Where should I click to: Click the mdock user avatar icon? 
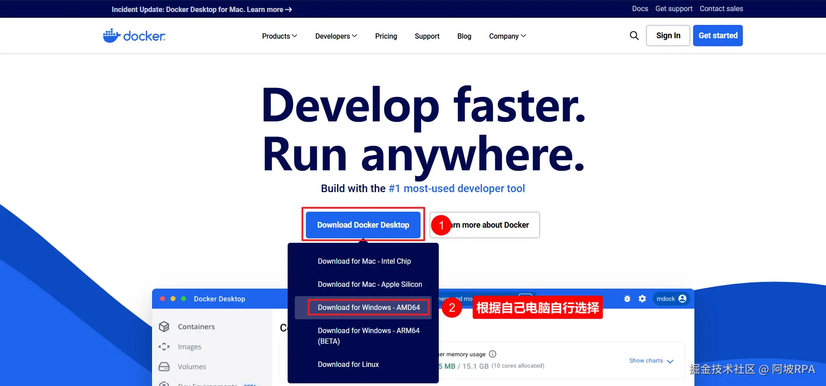coord(682,299)
